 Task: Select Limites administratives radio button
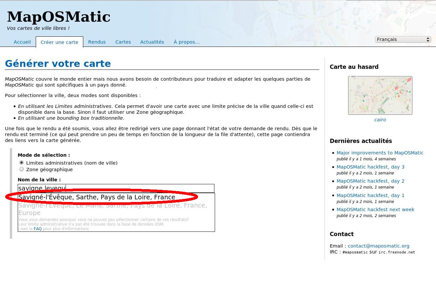coord(22,163)
